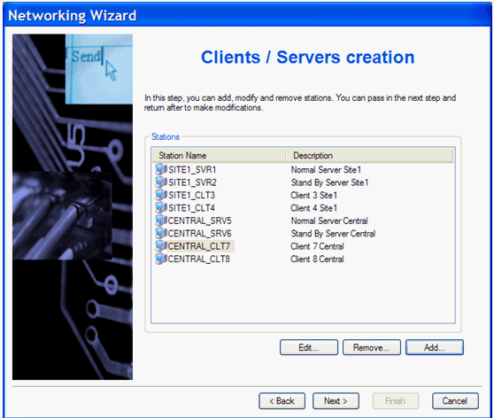Go to previous step with Back

point(282,401)
